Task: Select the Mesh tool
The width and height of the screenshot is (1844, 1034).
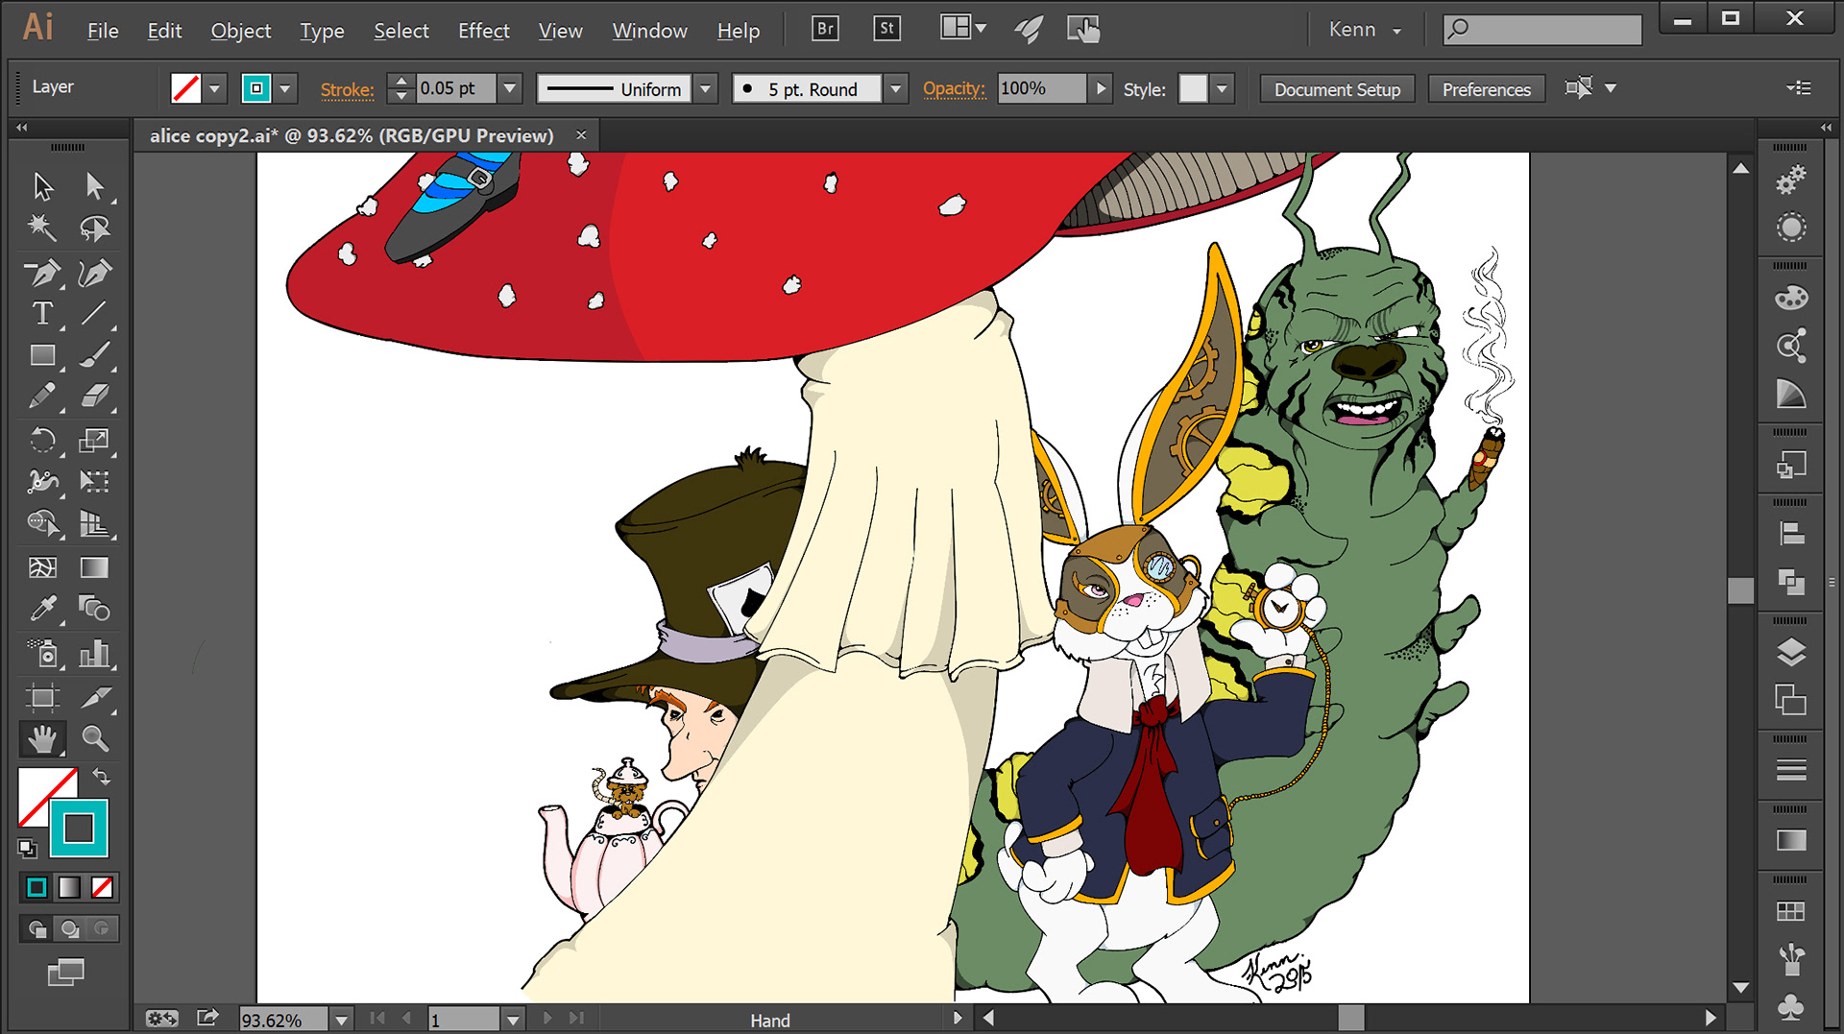Action: (x=42, y=567)
